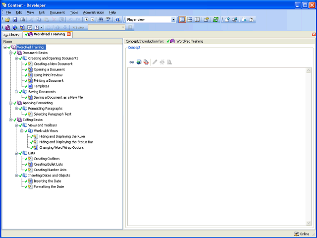Click the Check In document icon

click(x=227, y=20)
